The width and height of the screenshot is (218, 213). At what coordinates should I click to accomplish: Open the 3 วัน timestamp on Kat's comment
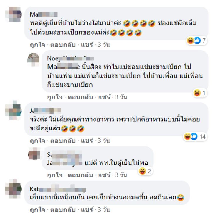tap(104, 209)
